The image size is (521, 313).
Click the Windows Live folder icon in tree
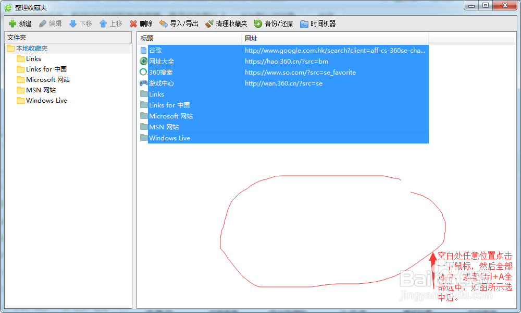click(x=21, y=101)
